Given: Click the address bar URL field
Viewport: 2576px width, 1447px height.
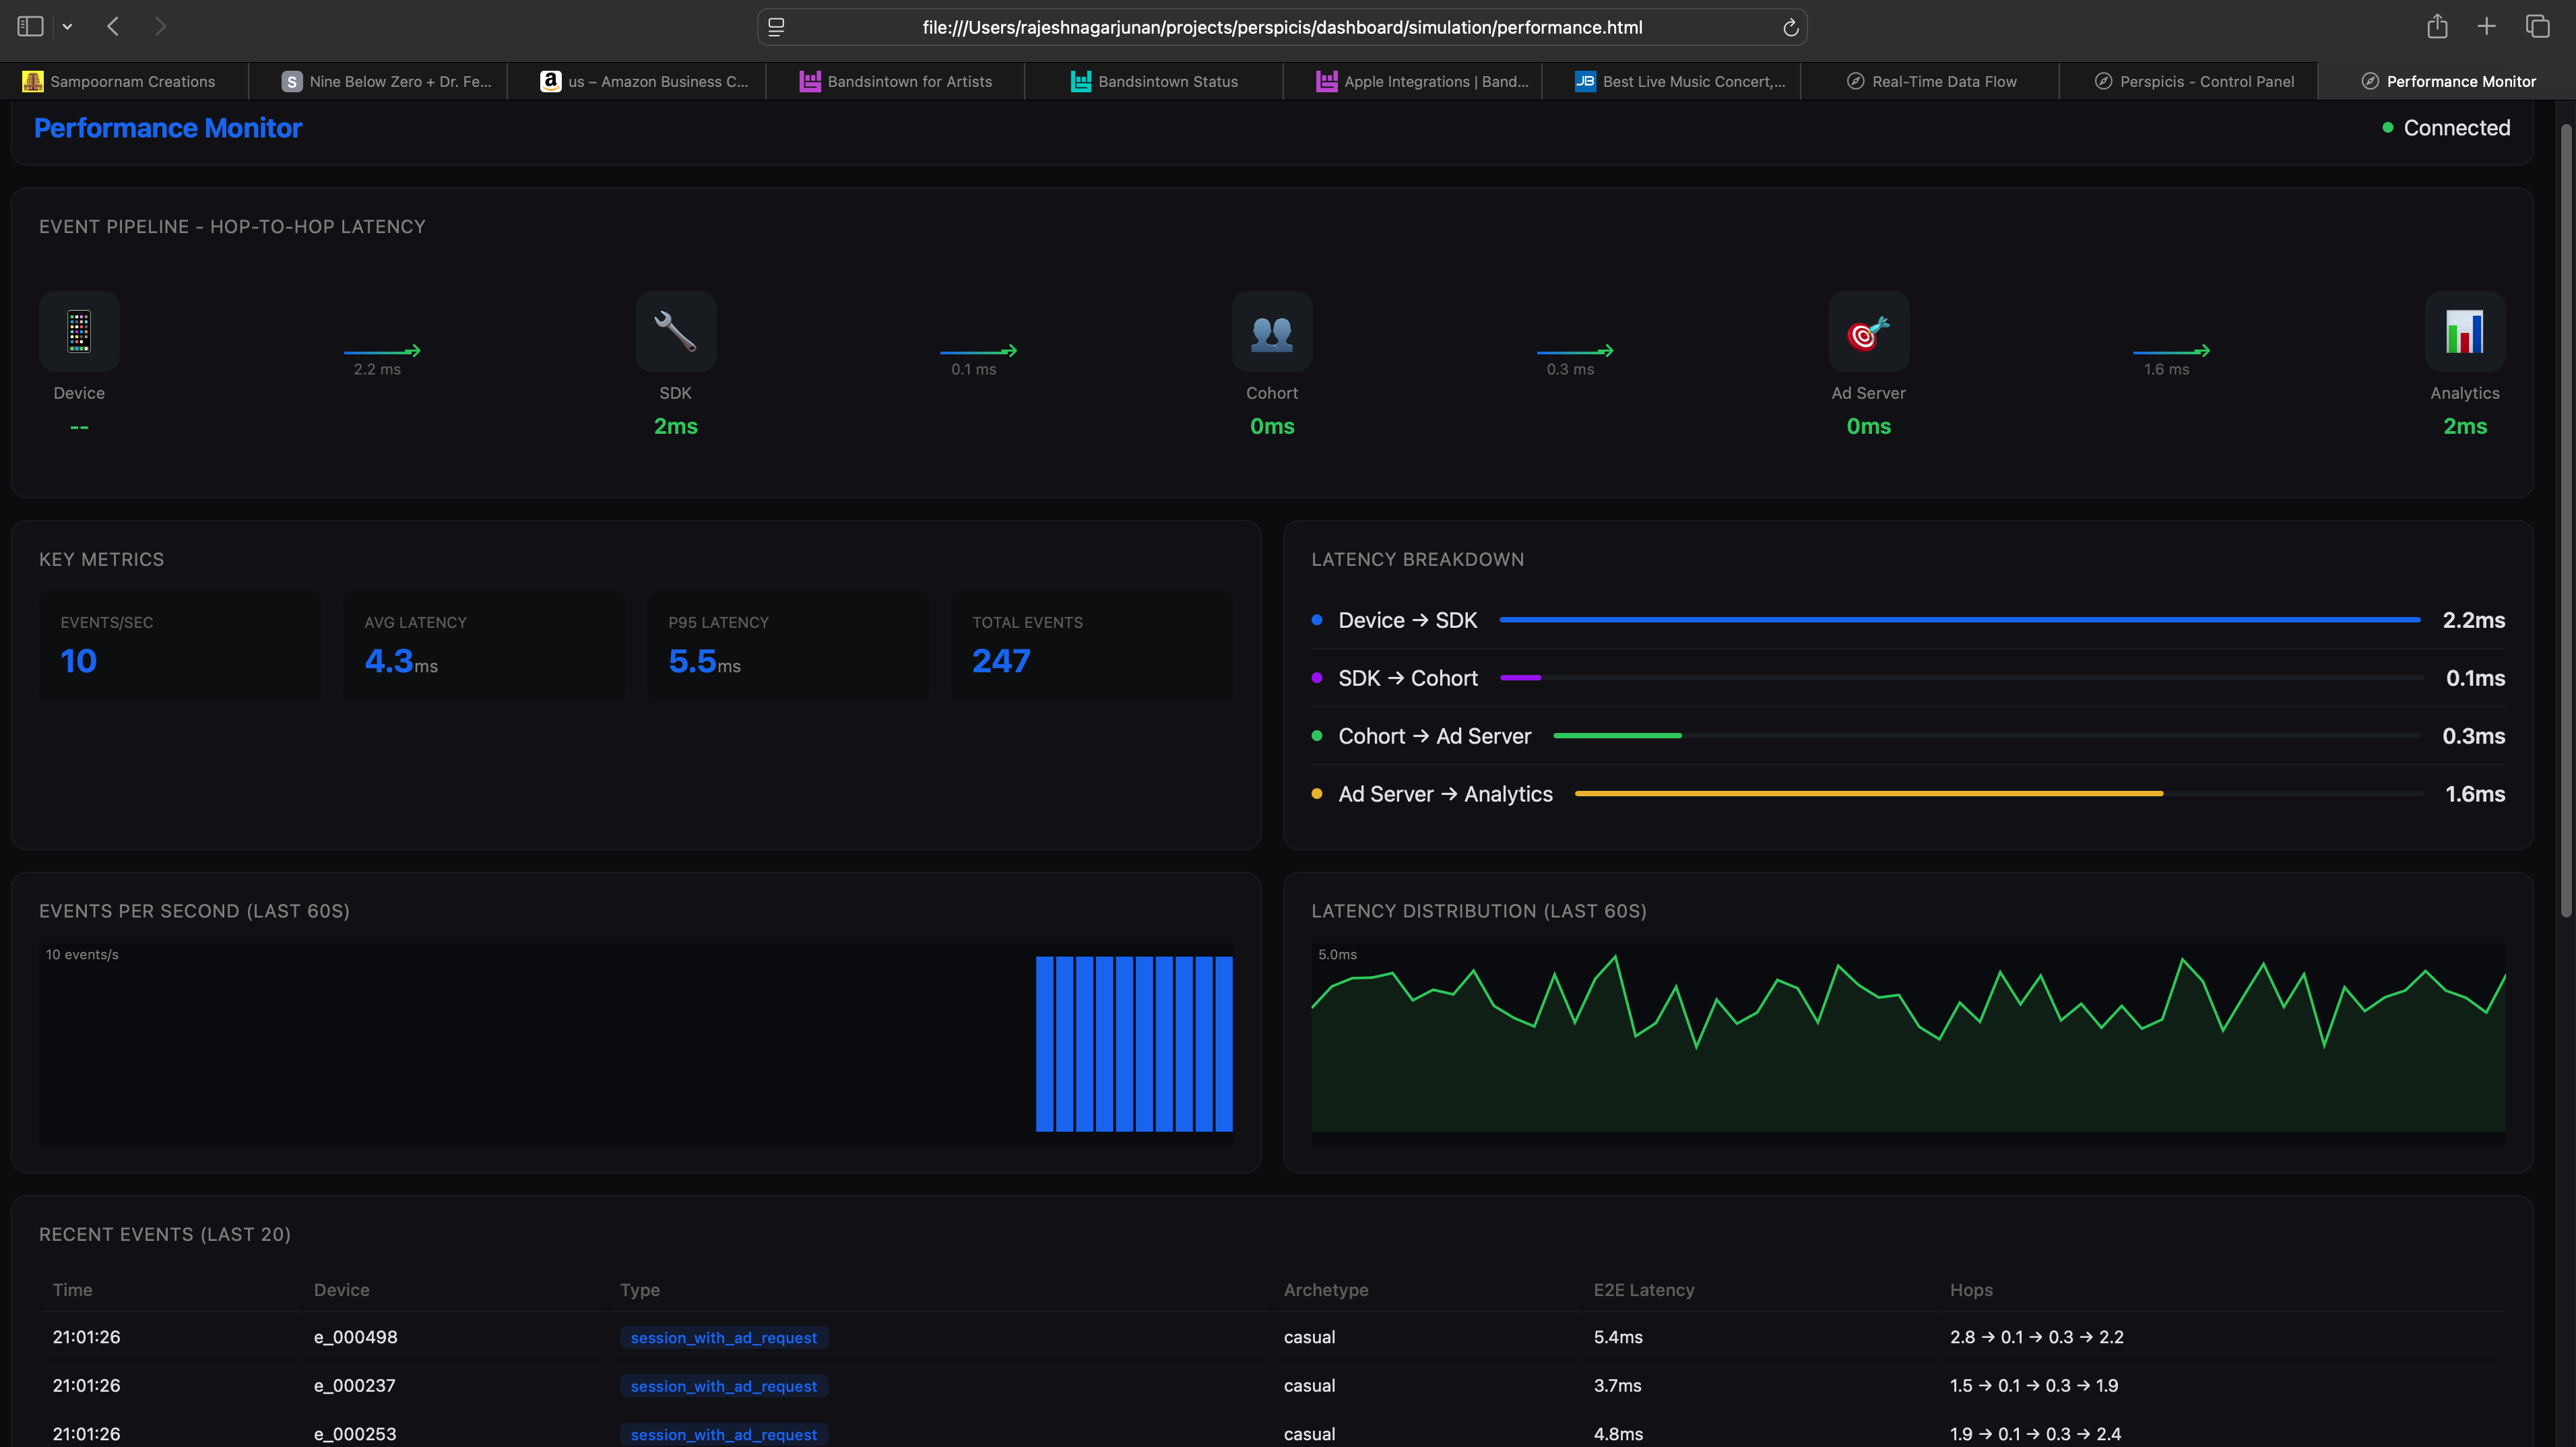Looking at the screenshot, I should coord(1283,27).
